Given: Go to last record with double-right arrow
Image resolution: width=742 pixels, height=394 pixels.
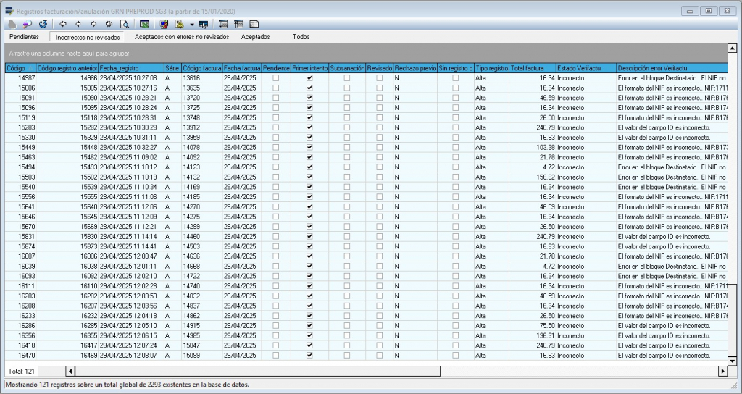Looking at the screenshot, I should click(109, 24).
